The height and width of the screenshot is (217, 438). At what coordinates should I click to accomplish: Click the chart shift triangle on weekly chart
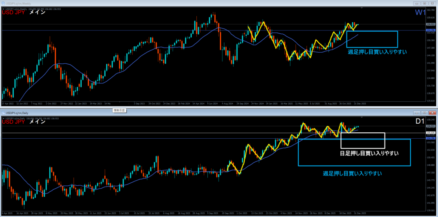point(362,8)
